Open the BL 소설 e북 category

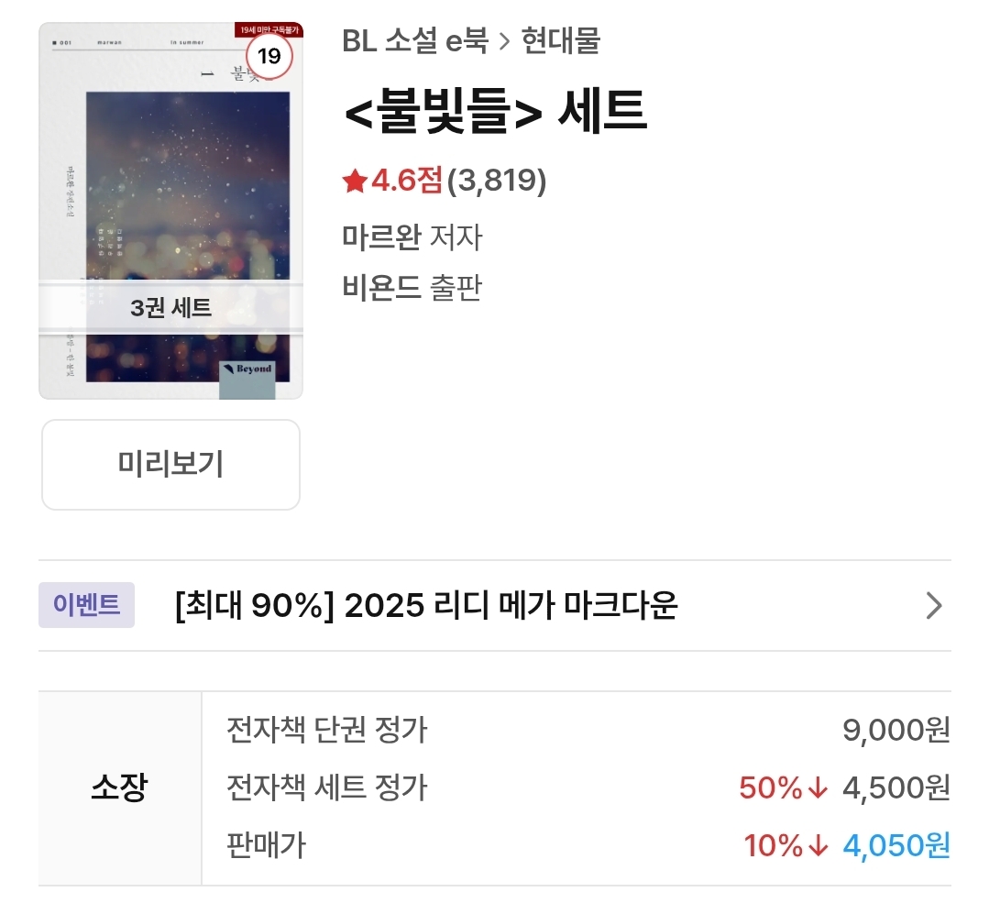tap(414, 41)
